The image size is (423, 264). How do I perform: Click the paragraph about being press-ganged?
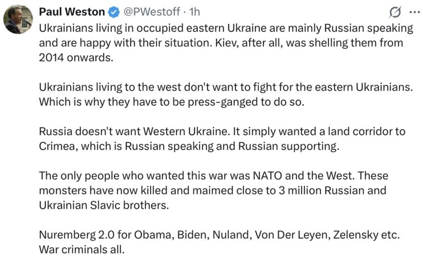(226, 95)
